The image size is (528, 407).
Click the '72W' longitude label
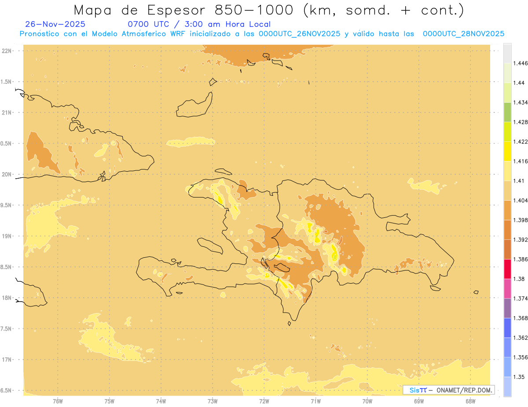[x=264, y=401]
